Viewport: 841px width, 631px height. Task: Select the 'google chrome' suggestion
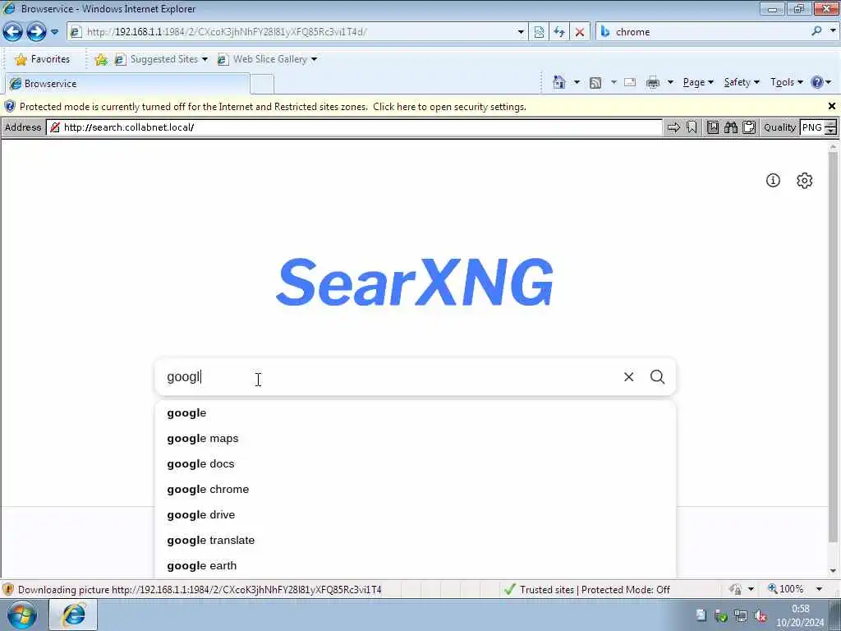[415, 490]
